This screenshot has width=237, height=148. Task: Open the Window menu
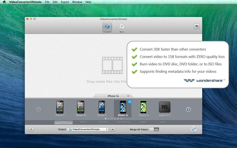coord(77,2)
